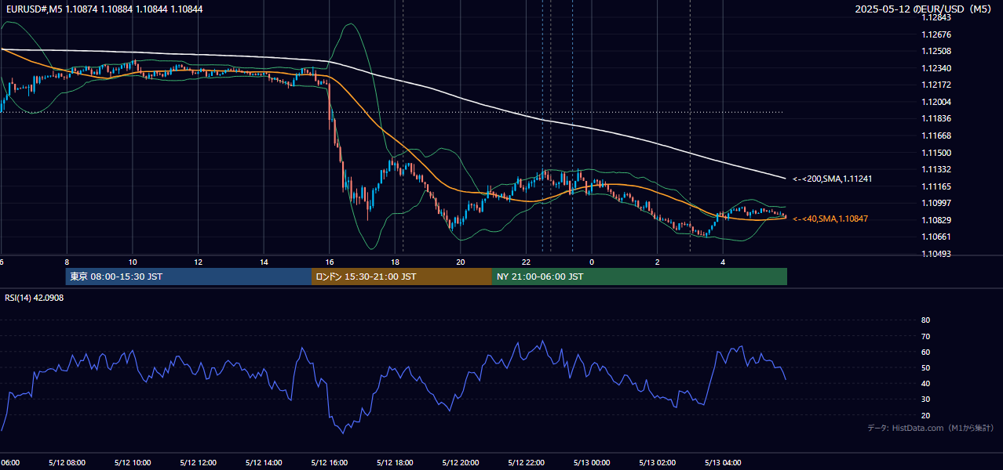Click the bottom date label 5/12 18:00

click(x=395, y=463)
